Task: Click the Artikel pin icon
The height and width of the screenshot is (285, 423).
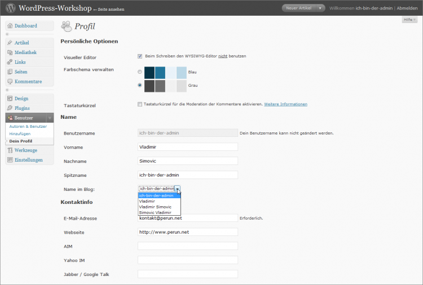Action: [x=10, y=43]
